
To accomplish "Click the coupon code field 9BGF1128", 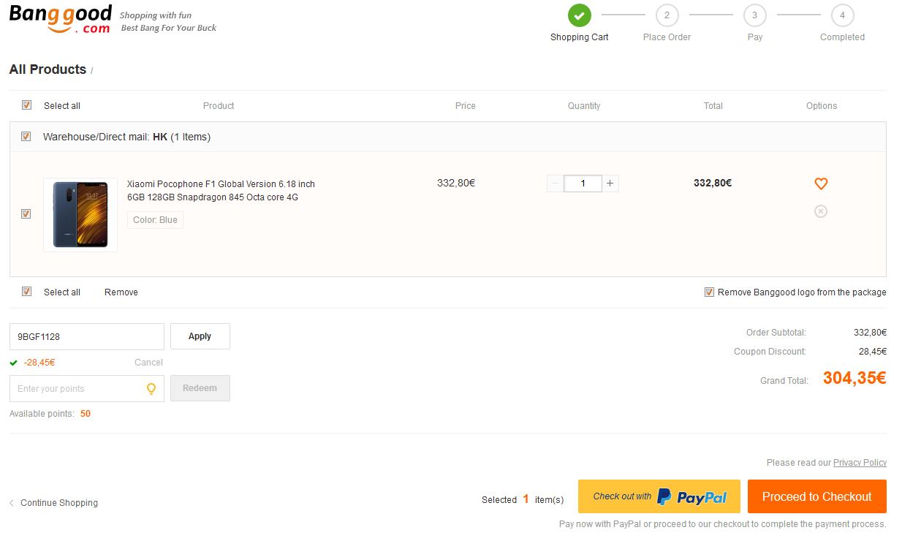I will [x=87, y=336].
